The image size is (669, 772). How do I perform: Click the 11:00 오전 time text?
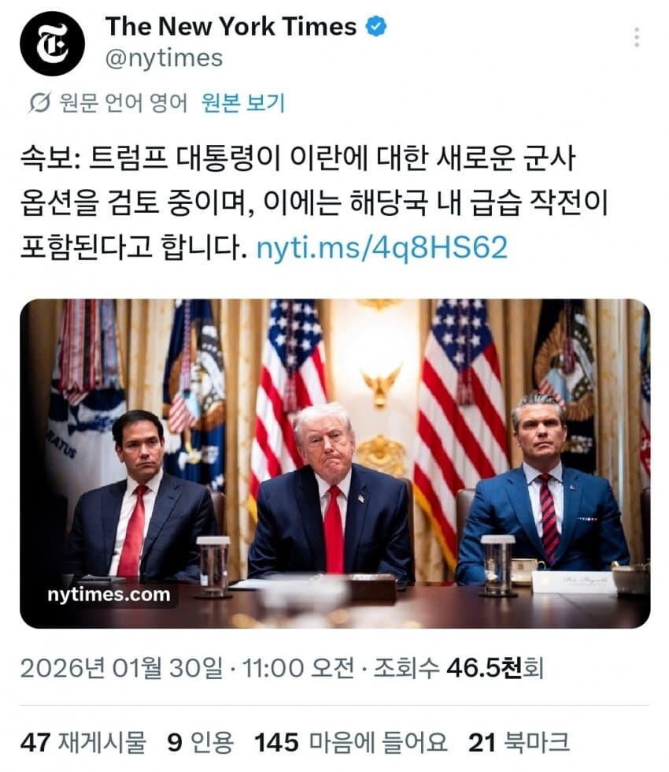click(x=298, y=668)
